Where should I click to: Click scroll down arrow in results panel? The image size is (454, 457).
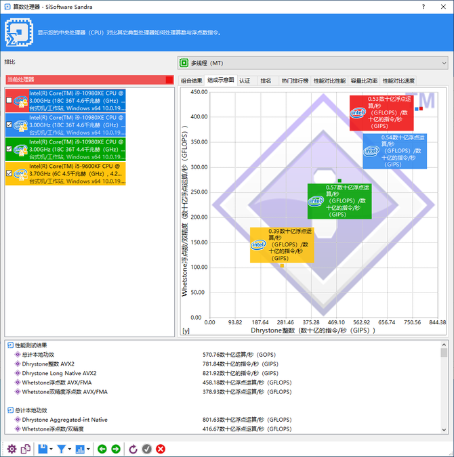click(444, 430)
